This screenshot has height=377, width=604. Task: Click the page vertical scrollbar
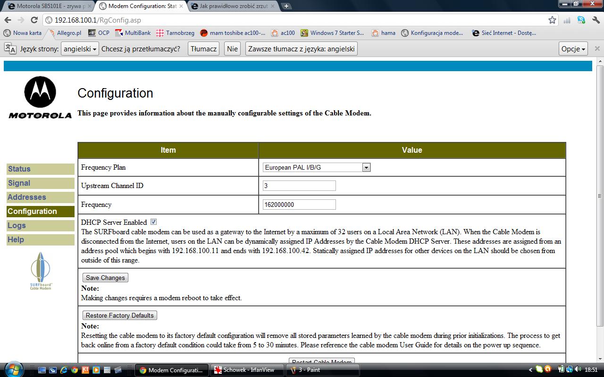[x=600, y=196]
